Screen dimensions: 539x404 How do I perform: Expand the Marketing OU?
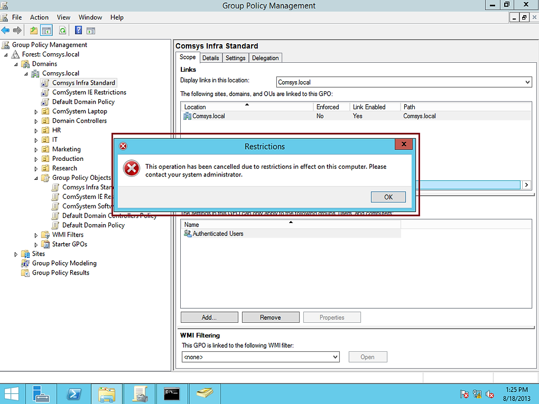click(36, 150)
